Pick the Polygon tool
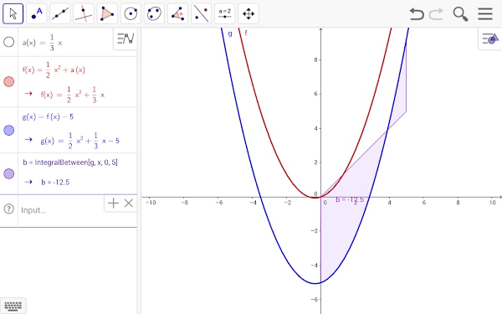 107,13
